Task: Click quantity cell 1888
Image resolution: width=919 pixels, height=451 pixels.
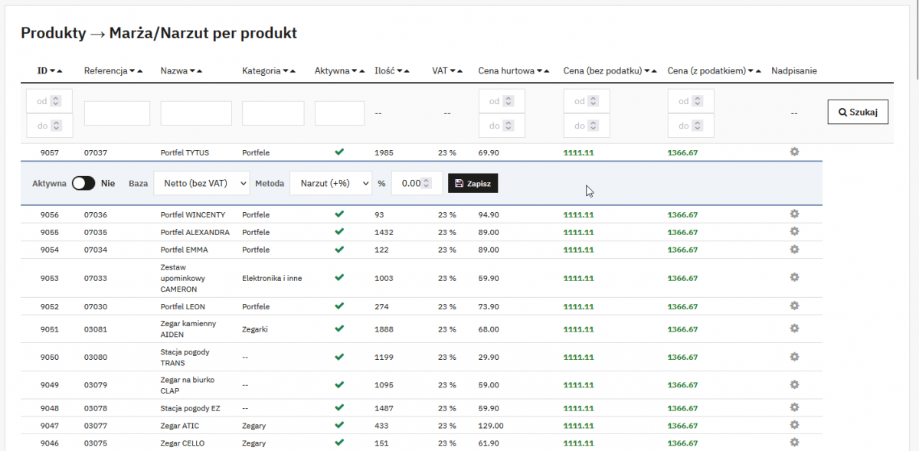Action: (x=384, y=329)
